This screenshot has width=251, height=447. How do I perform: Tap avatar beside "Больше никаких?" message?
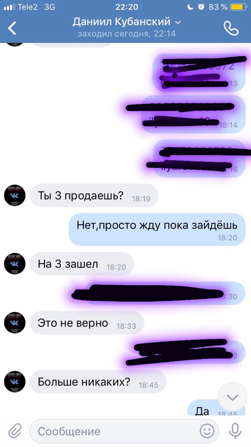pos(14,382)
